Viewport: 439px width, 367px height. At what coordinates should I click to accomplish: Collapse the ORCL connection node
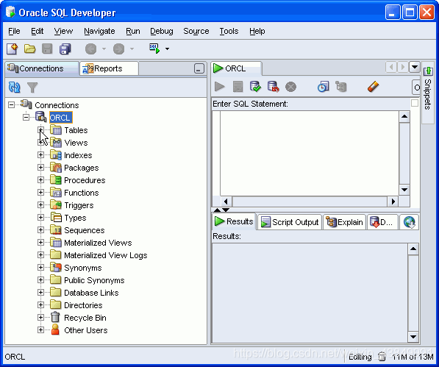coord(26,117)
